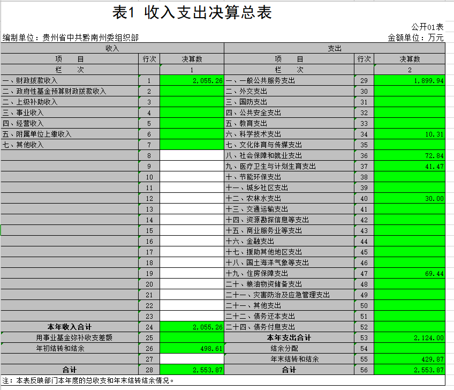Screen dimensions: 454x390
Task: Click the 72.84 social security value
Action: click(x=410, y=155)
